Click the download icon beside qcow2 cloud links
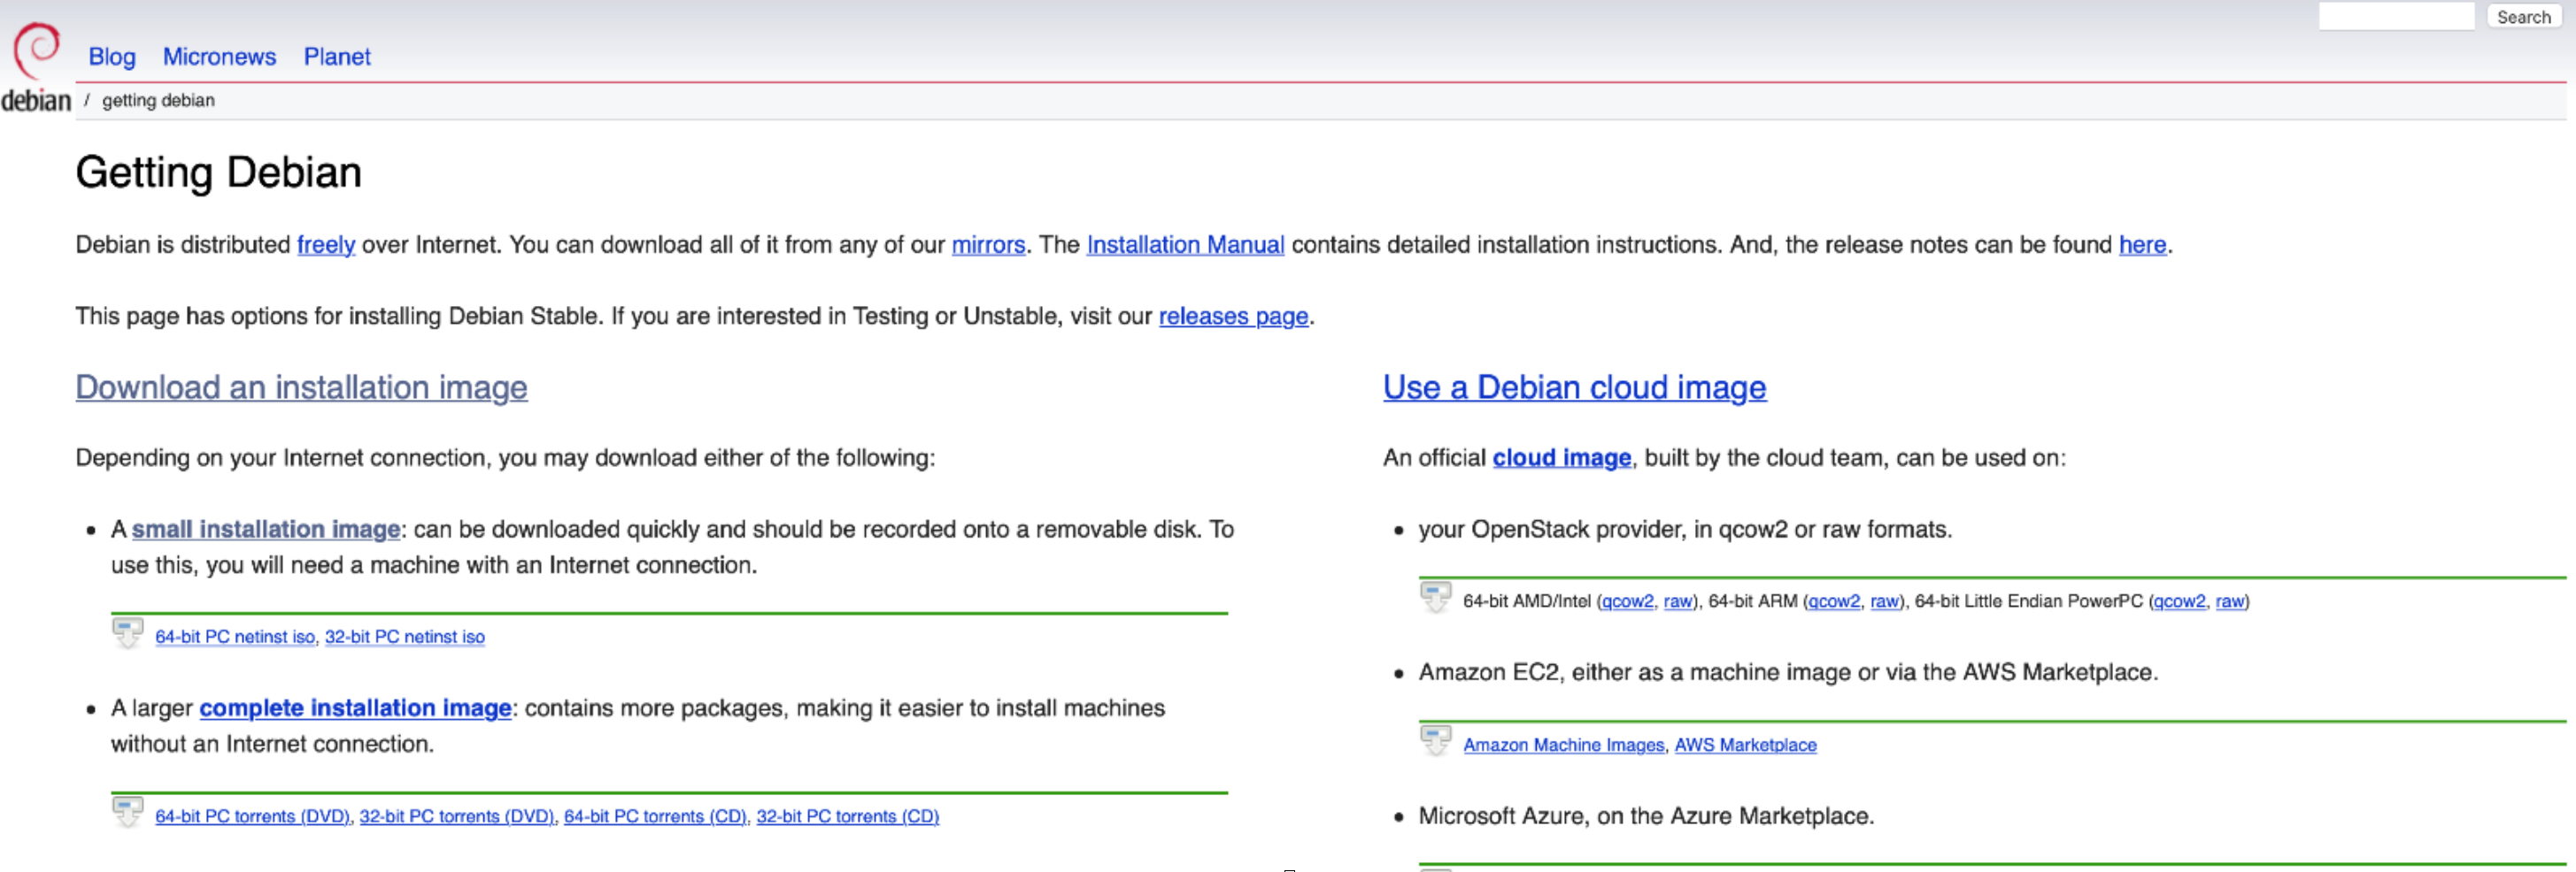2576x872 pixels. (1435, 597)
